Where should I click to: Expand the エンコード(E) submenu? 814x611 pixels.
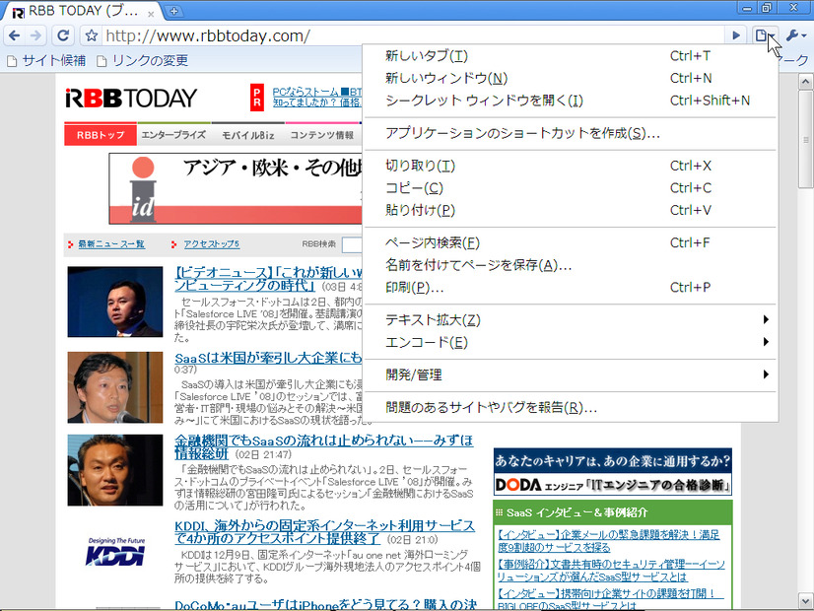tap(570, 342)
